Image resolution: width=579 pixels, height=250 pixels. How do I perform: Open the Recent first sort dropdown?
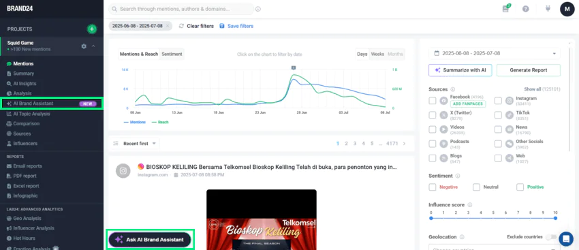pos(135,143)
